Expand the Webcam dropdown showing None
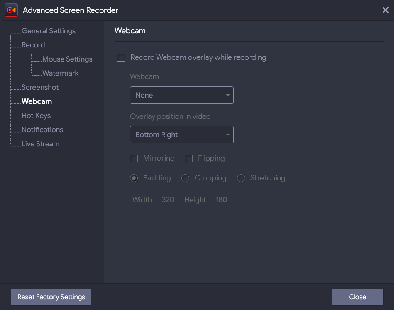The height and width of the screenshot is (310, 394). (x=228, y=95)
